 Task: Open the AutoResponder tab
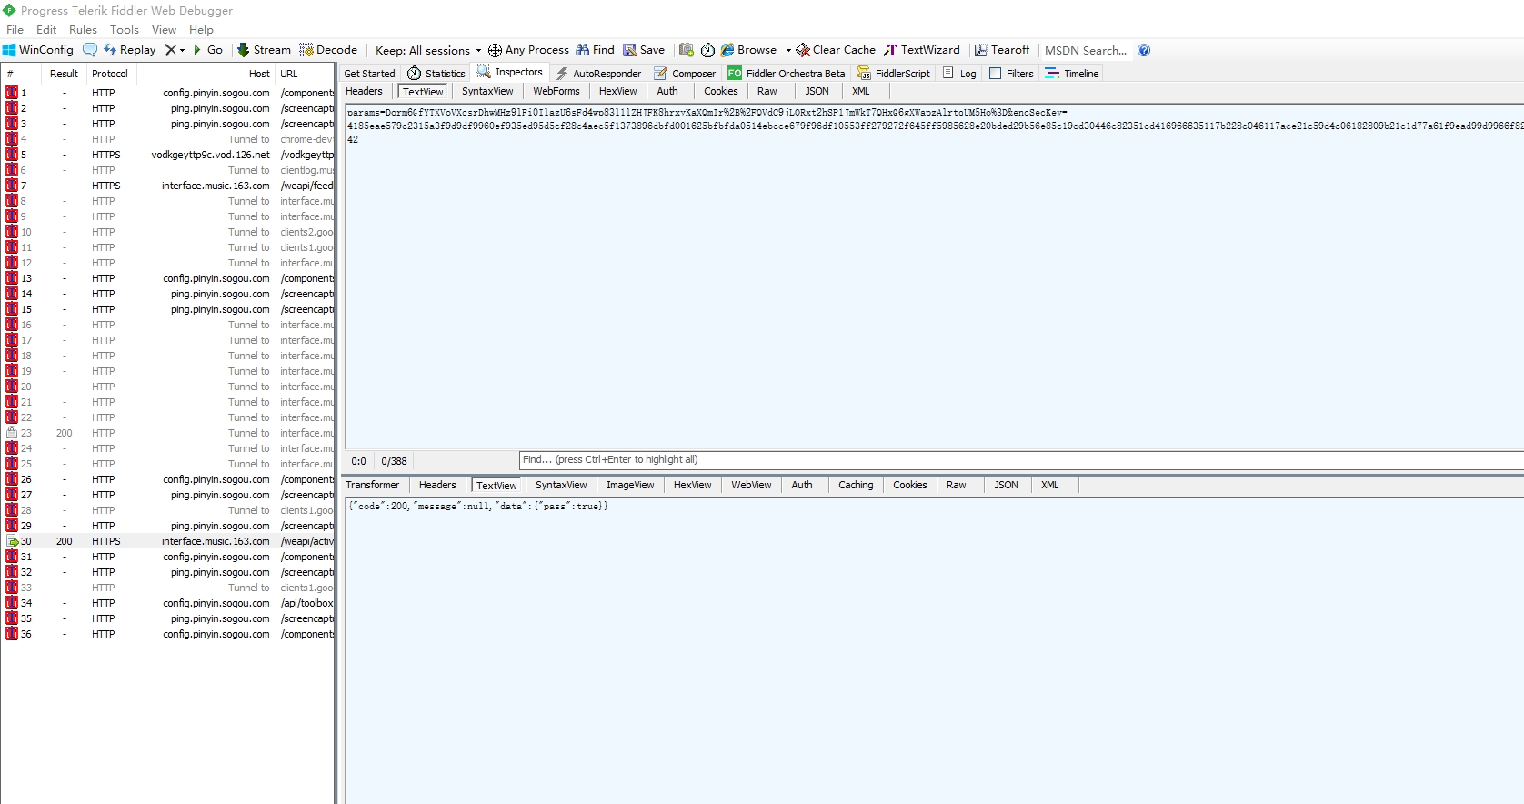coord(598,74)
